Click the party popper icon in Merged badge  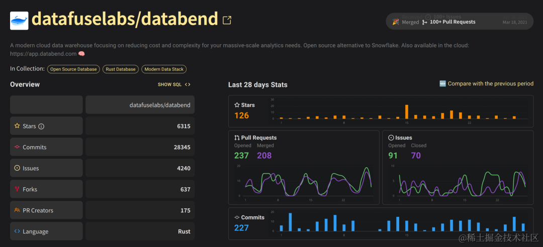click(396, 22)
